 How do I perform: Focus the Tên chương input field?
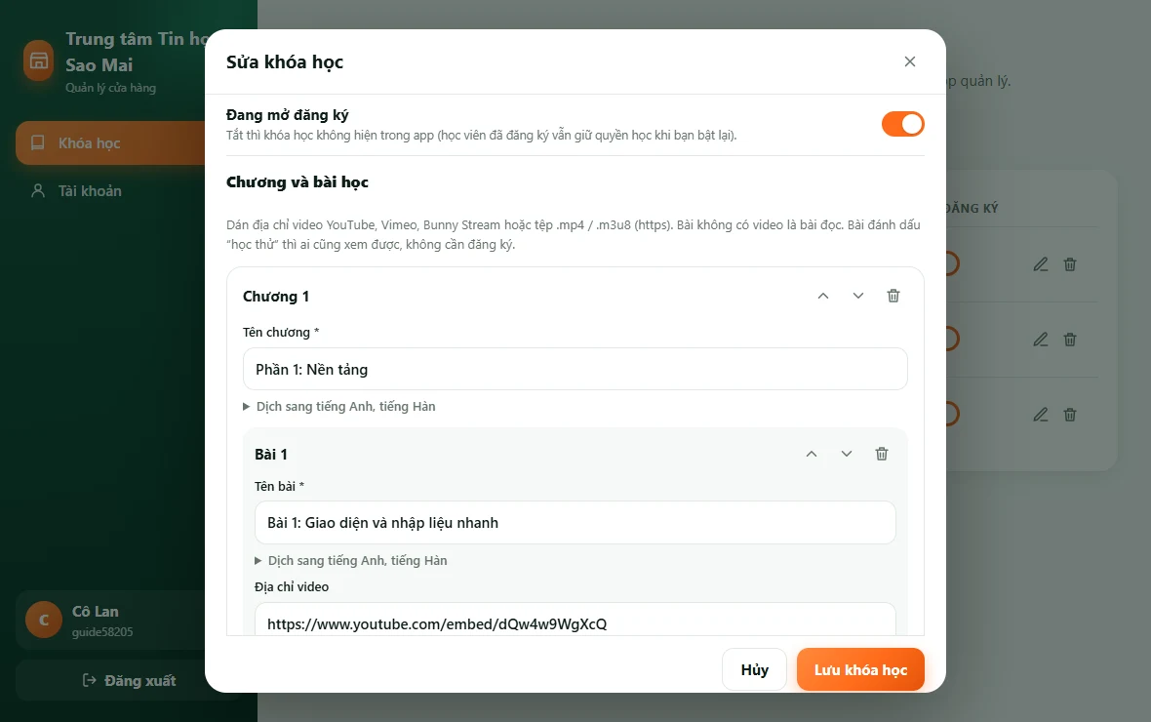tap(575, 370)
